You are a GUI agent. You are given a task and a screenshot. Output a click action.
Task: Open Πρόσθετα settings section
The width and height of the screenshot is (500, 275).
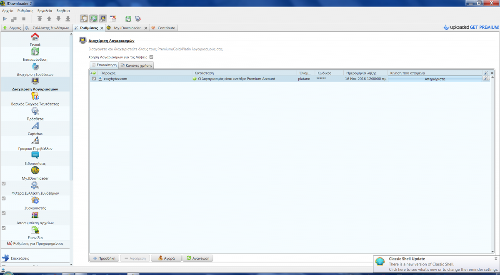coord(35,114)
